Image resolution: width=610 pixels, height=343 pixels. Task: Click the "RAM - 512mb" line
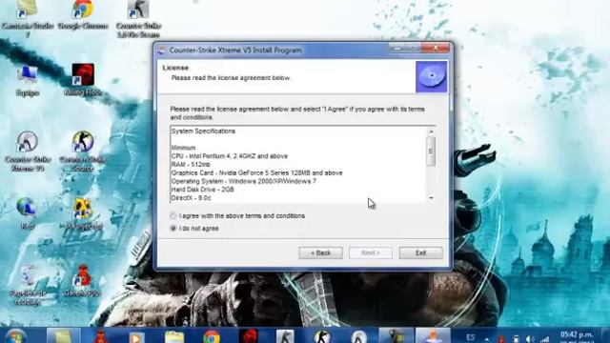coord(191,165)
